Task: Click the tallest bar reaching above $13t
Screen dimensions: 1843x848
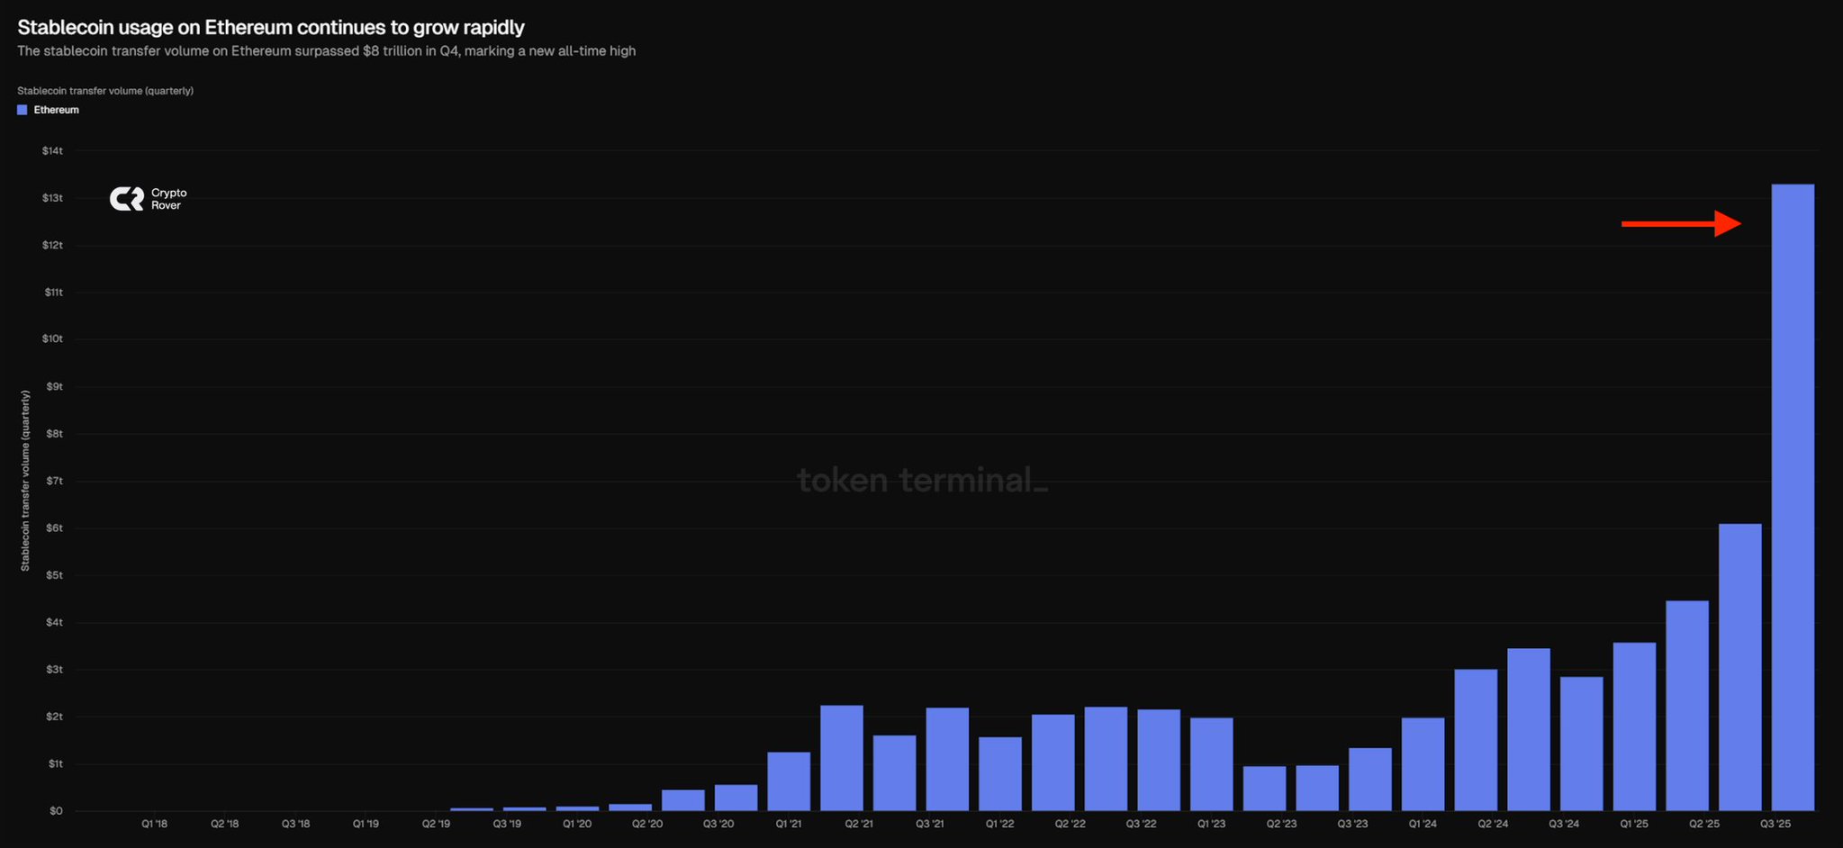Action: (1793, 498)
